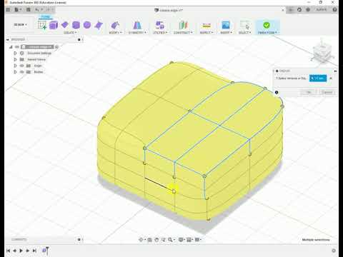Click the Orbit navigation tool
Viewport: 343px width, 257px height.
click(141, 240)
